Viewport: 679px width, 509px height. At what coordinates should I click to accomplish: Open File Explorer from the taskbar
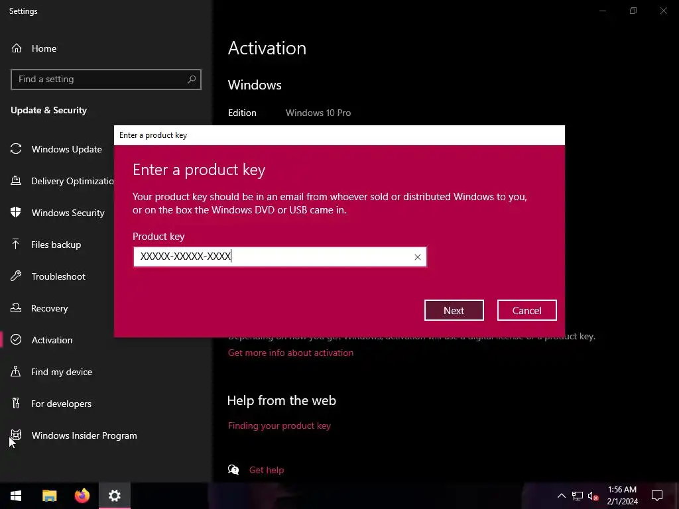(49, 496)
